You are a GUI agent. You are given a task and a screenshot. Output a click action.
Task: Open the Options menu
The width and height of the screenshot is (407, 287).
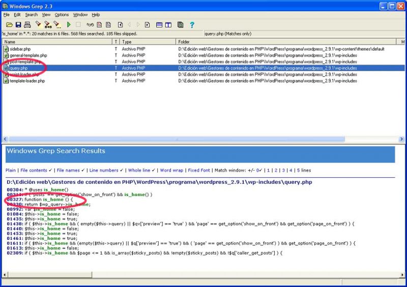pos(62,15)
